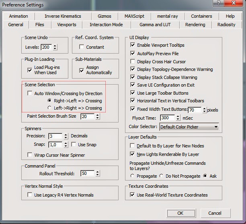Click the Flyout Time spinner arrows
Viewport: 246px width, 224px height.
pos(178,118)
